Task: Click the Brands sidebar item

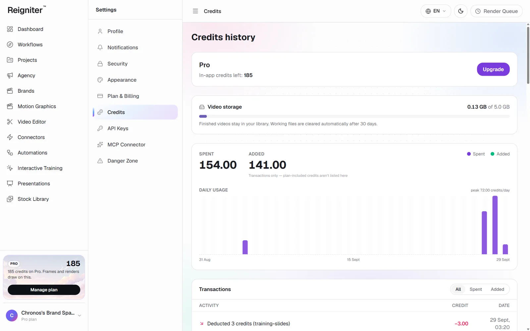Action: (x=44, y=91)
